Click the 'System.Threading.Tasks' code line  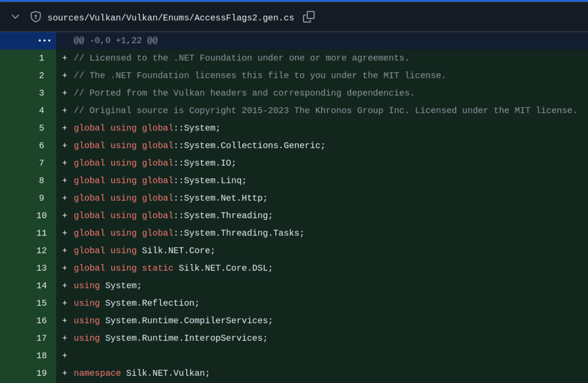tap(189, 233)
